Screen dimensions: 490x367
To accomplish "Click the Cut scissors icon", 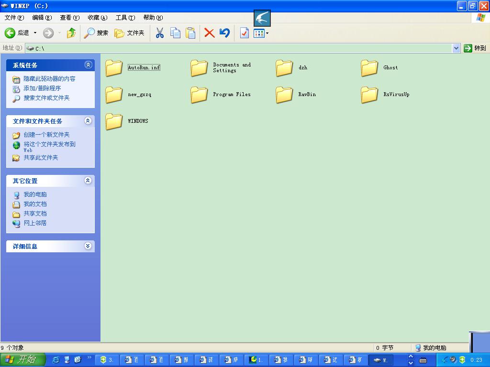I will tap(160, 33).
